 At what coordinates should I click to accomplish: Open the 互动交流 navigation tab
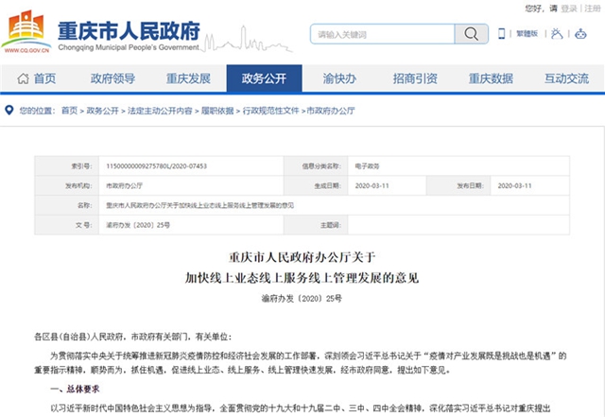[x=565, y=78]
